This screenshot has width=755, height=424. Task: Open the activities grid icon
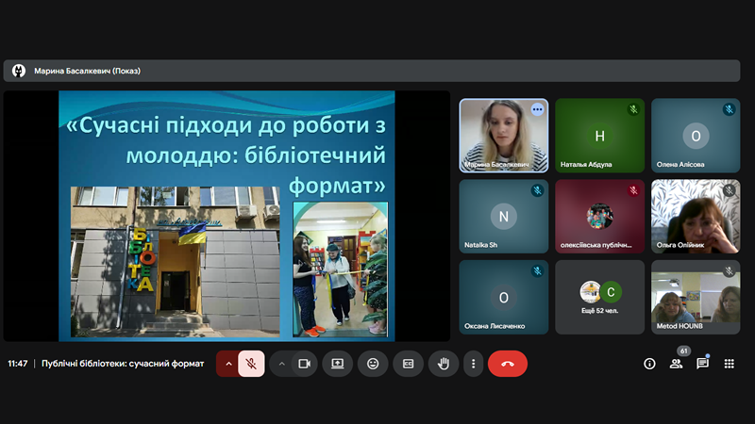point(729,364)
